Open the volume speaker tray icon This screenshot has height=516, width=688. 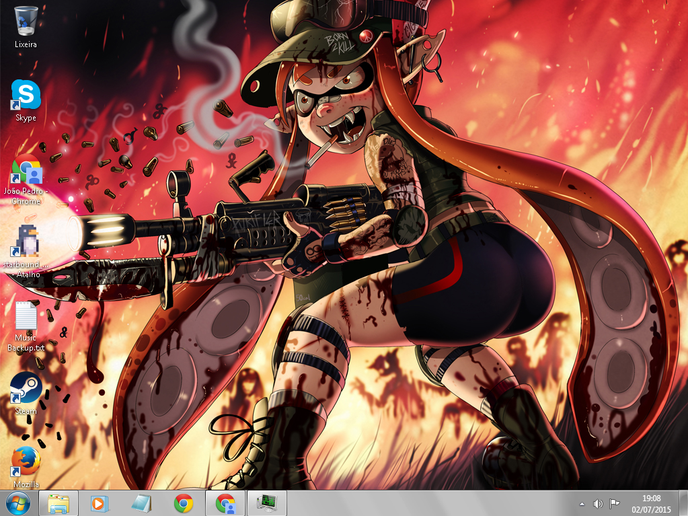point(598,504)
